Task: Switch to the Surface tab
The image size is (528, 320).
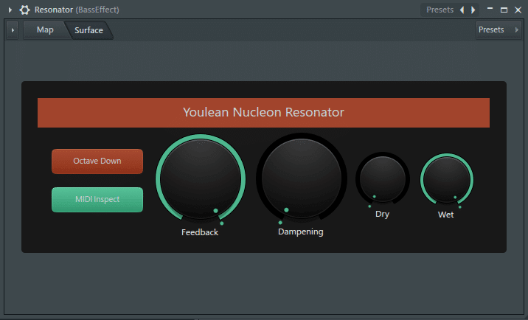Action: click(x=89, y=30)
